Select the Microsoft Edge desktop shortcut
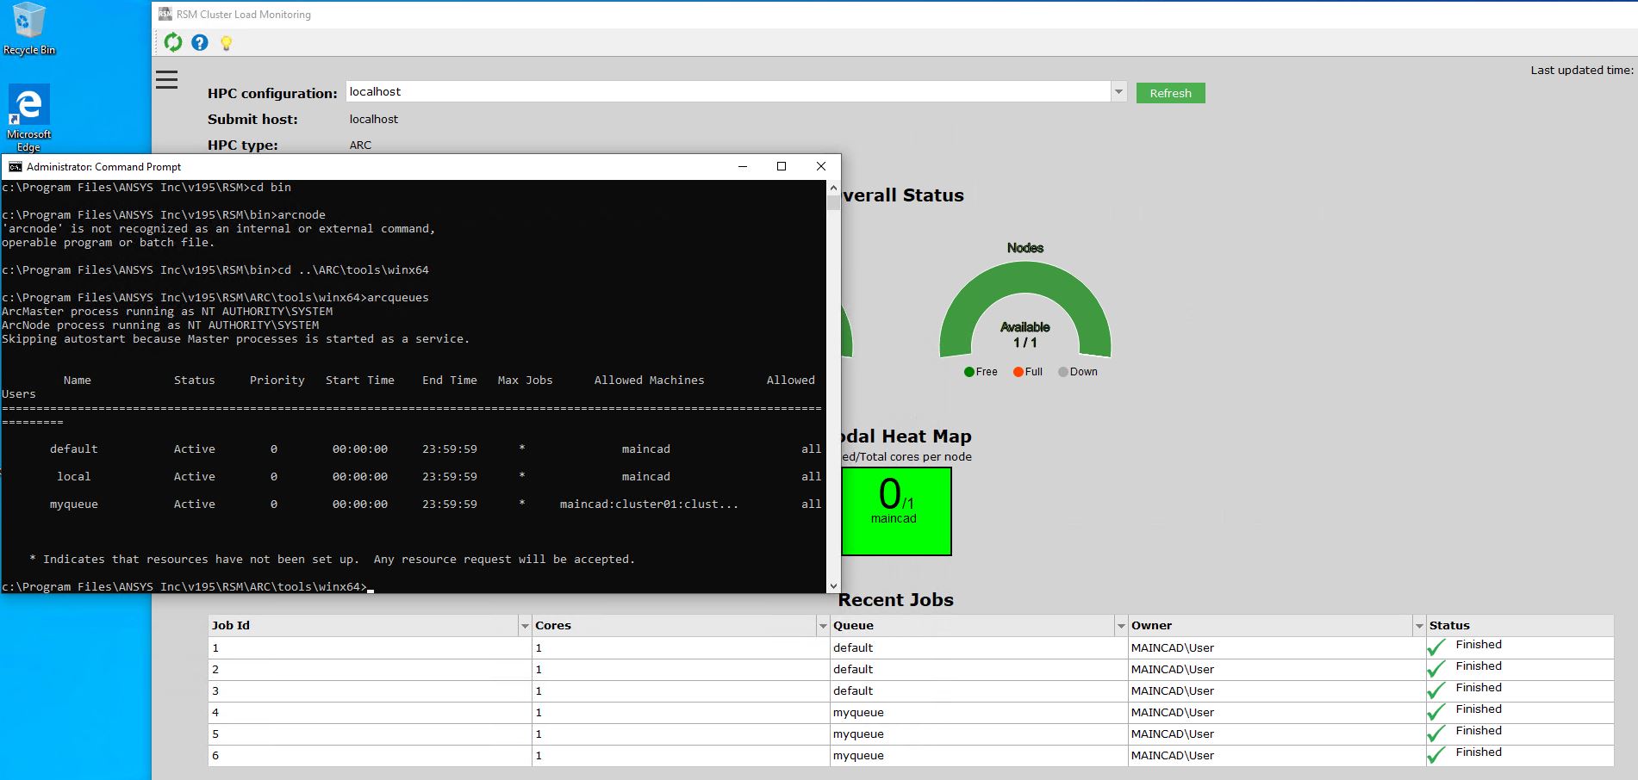 (x=28, y=117)
